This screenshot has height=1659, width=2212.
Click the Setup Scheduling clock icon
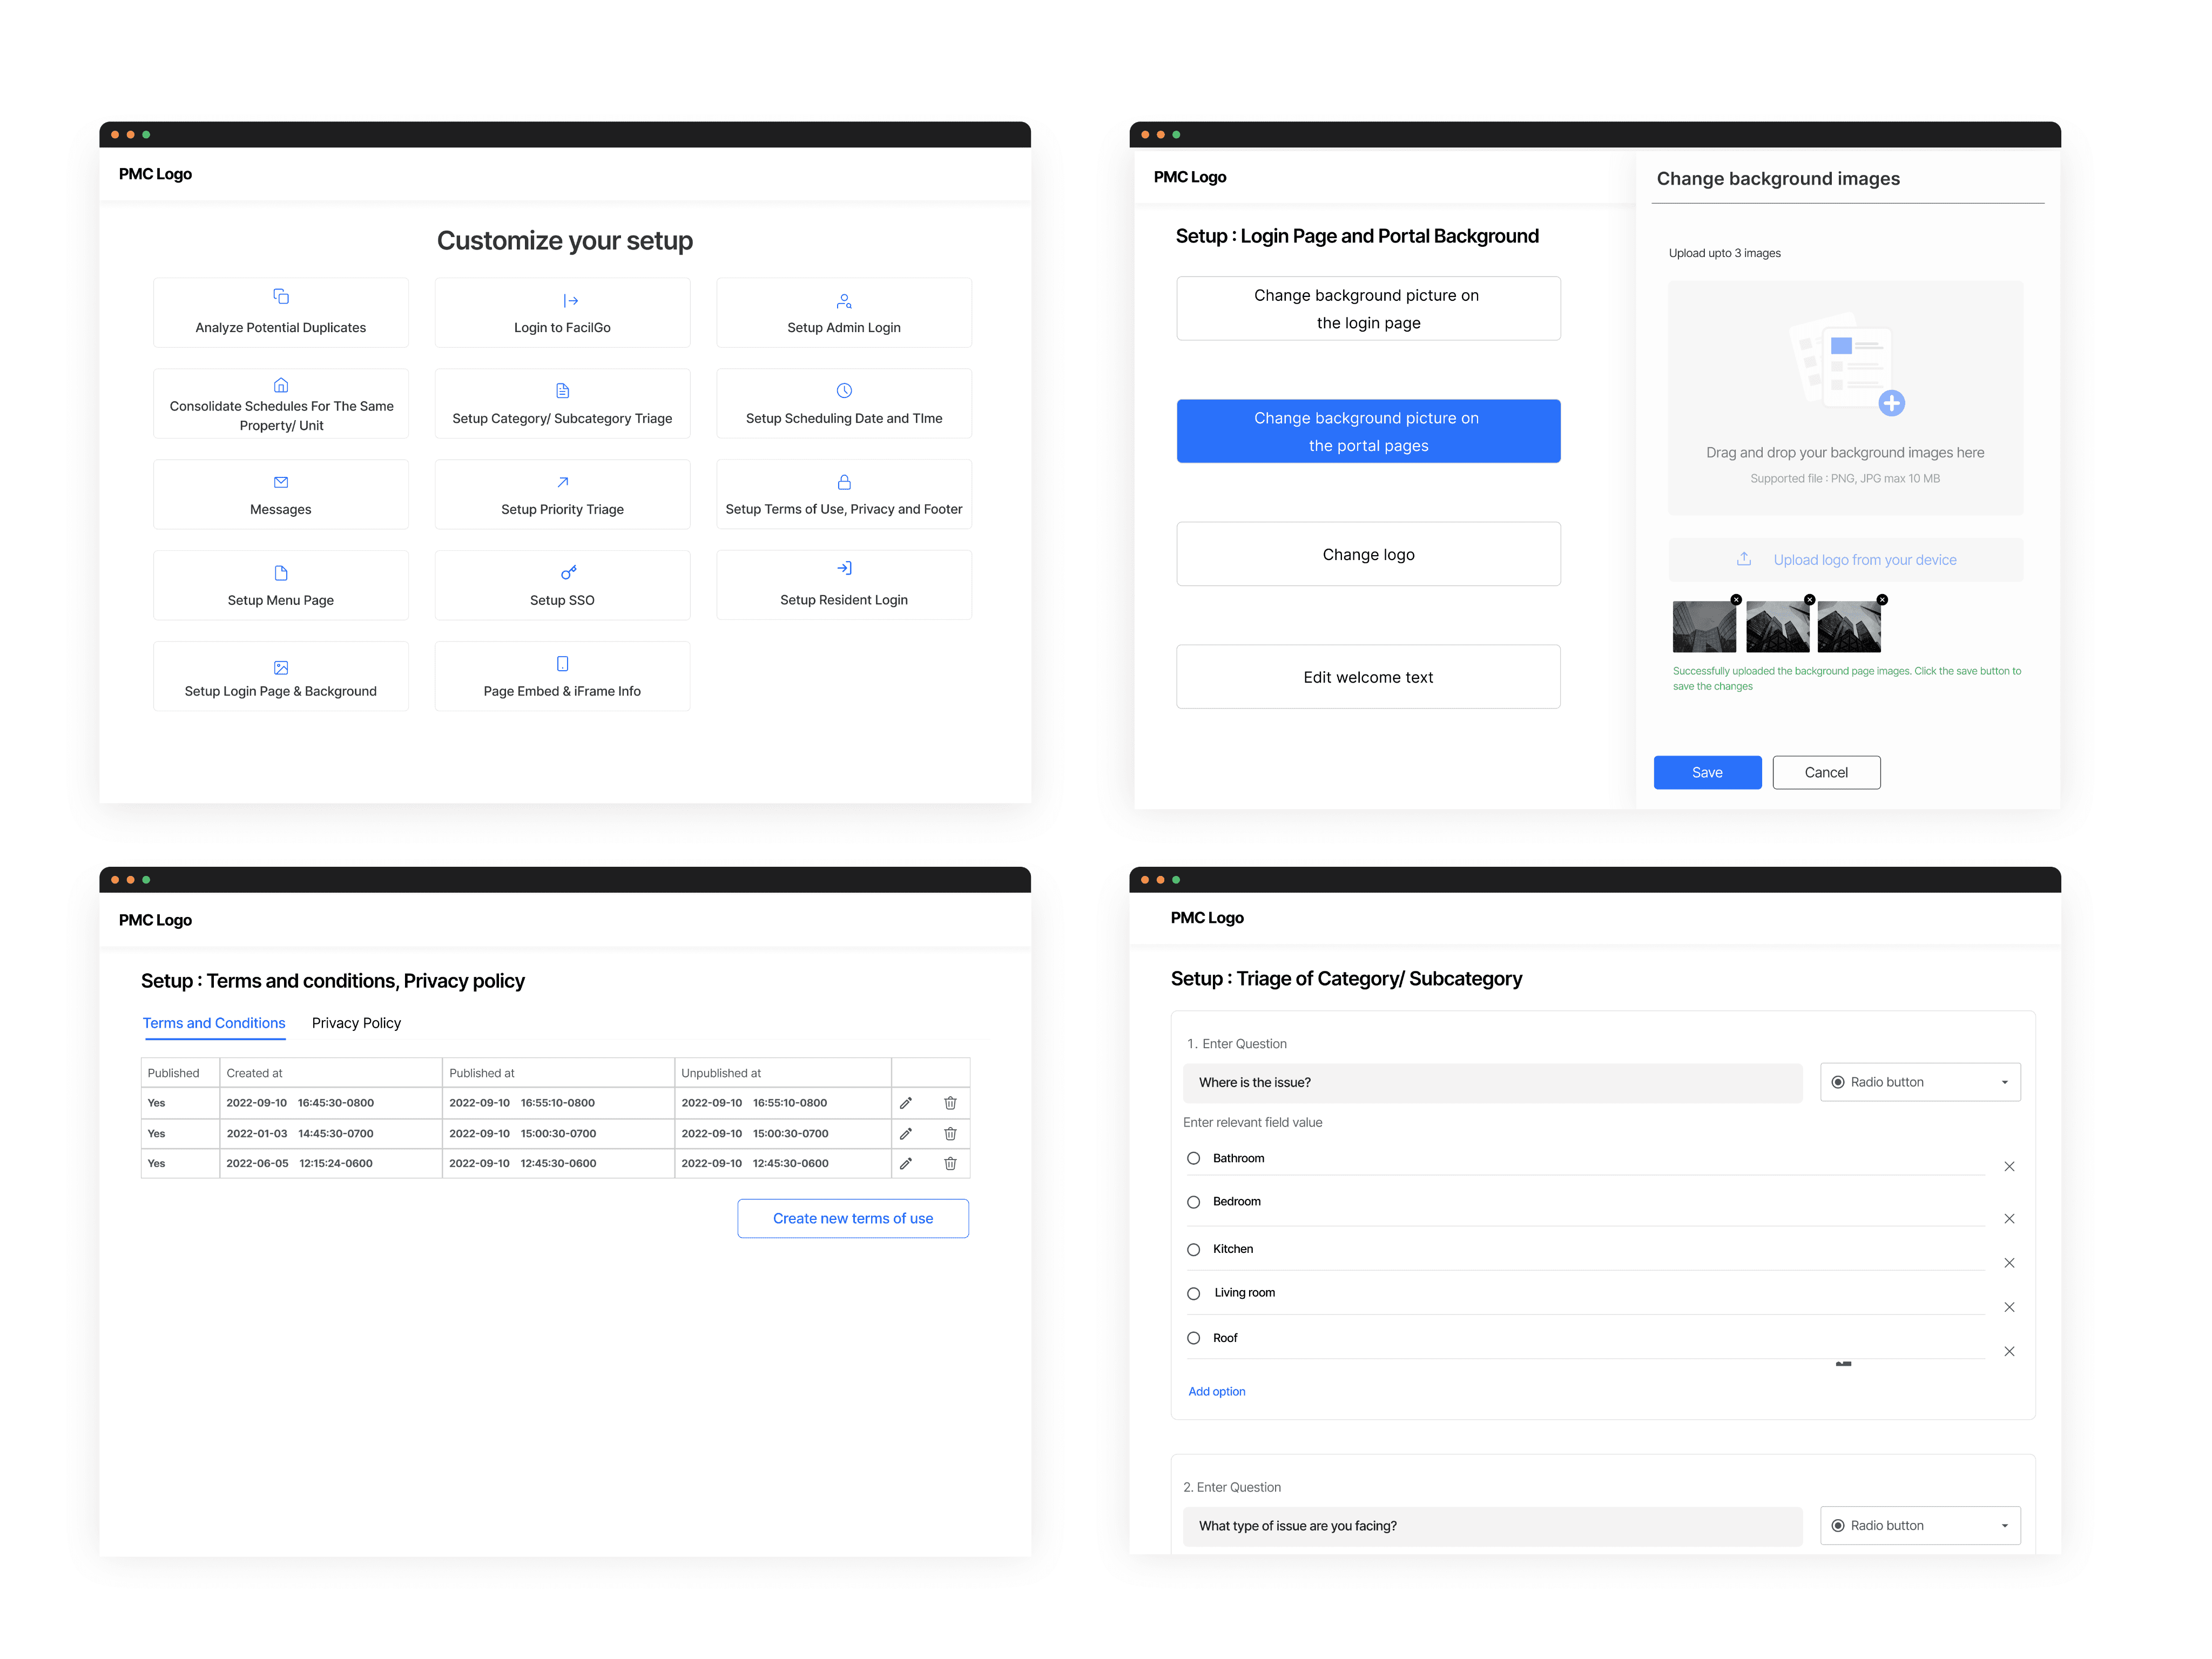pos(844,391)
